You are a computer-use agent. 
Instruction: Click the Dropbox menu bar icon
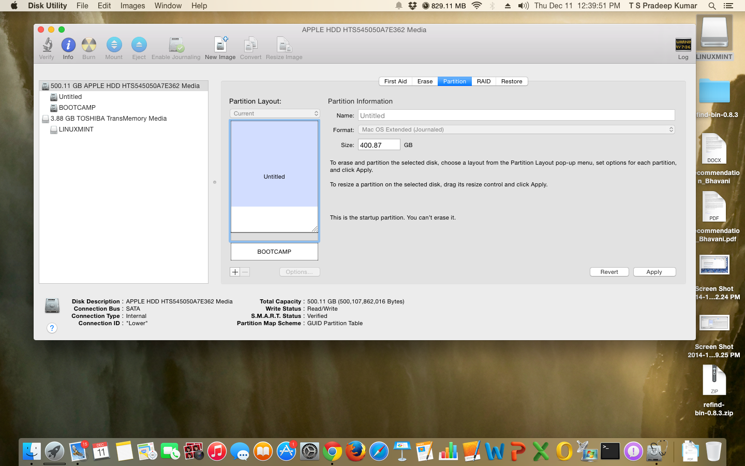tap(412, 6)
